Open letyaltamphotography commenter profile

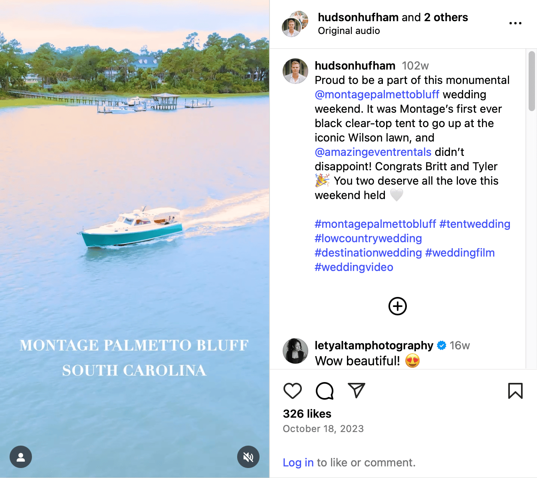tap(374, 345)
